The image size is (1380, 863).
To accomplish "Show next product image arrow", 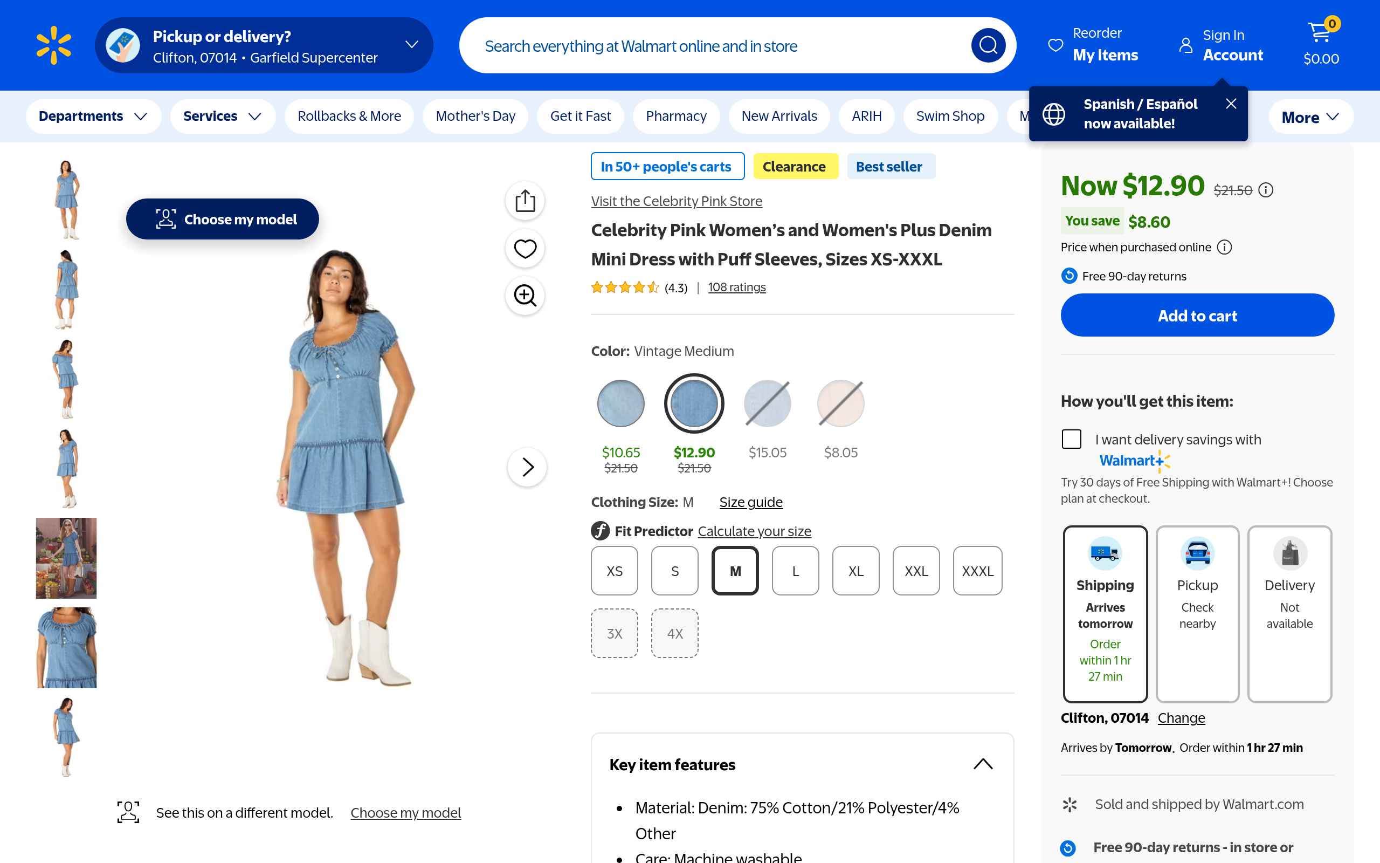I will tap(527, 467).
